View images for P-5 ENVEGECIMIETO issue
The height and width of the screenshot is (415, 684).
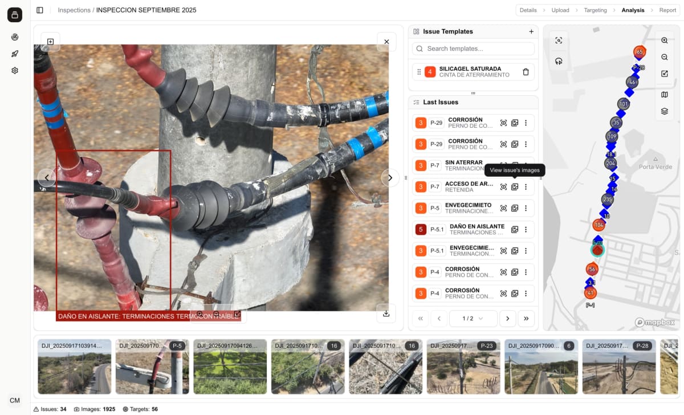tap(515, 208)
